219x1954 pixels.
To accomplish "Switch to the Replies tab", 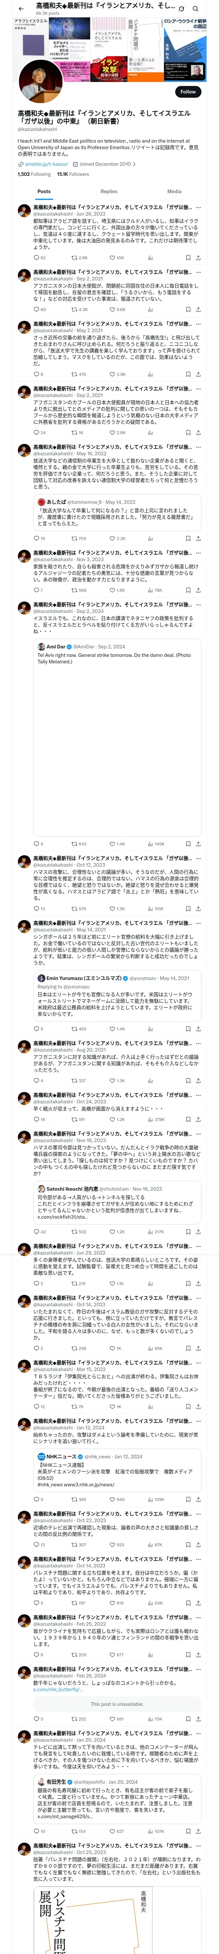I will click(109, 191).
